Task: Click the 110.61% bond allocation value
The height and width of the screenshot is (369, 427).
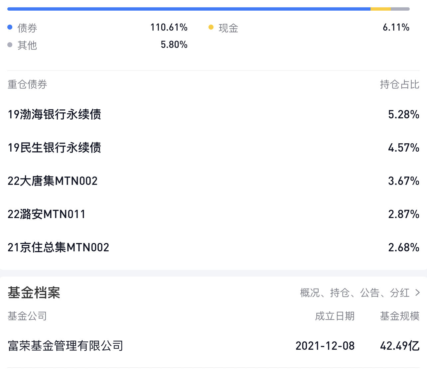Action: [169, 27]
